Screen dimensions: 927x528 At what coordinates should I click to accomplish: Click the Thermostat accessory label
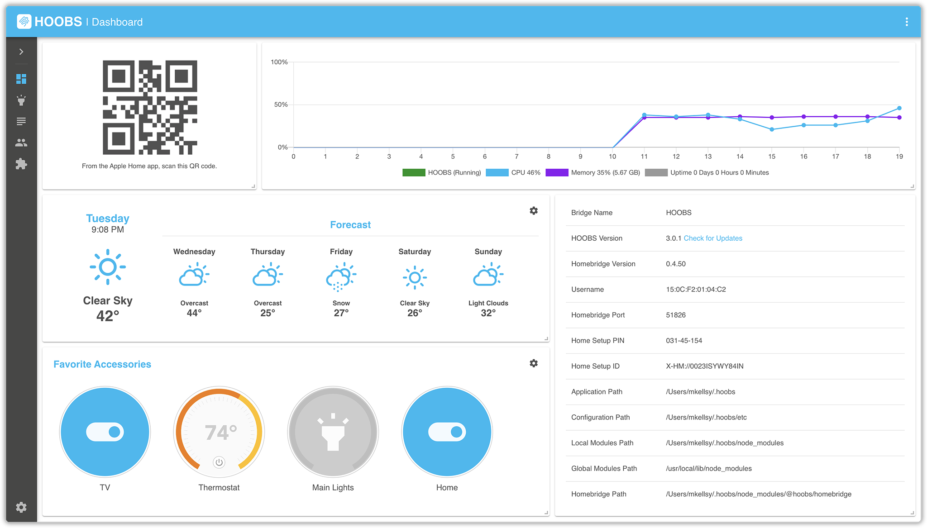tap(219, 487)
